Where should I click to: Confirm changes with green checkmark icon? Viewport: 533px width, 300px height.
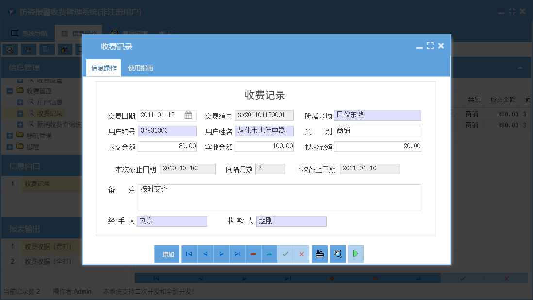pyautogui.click(x=285, y=253)
